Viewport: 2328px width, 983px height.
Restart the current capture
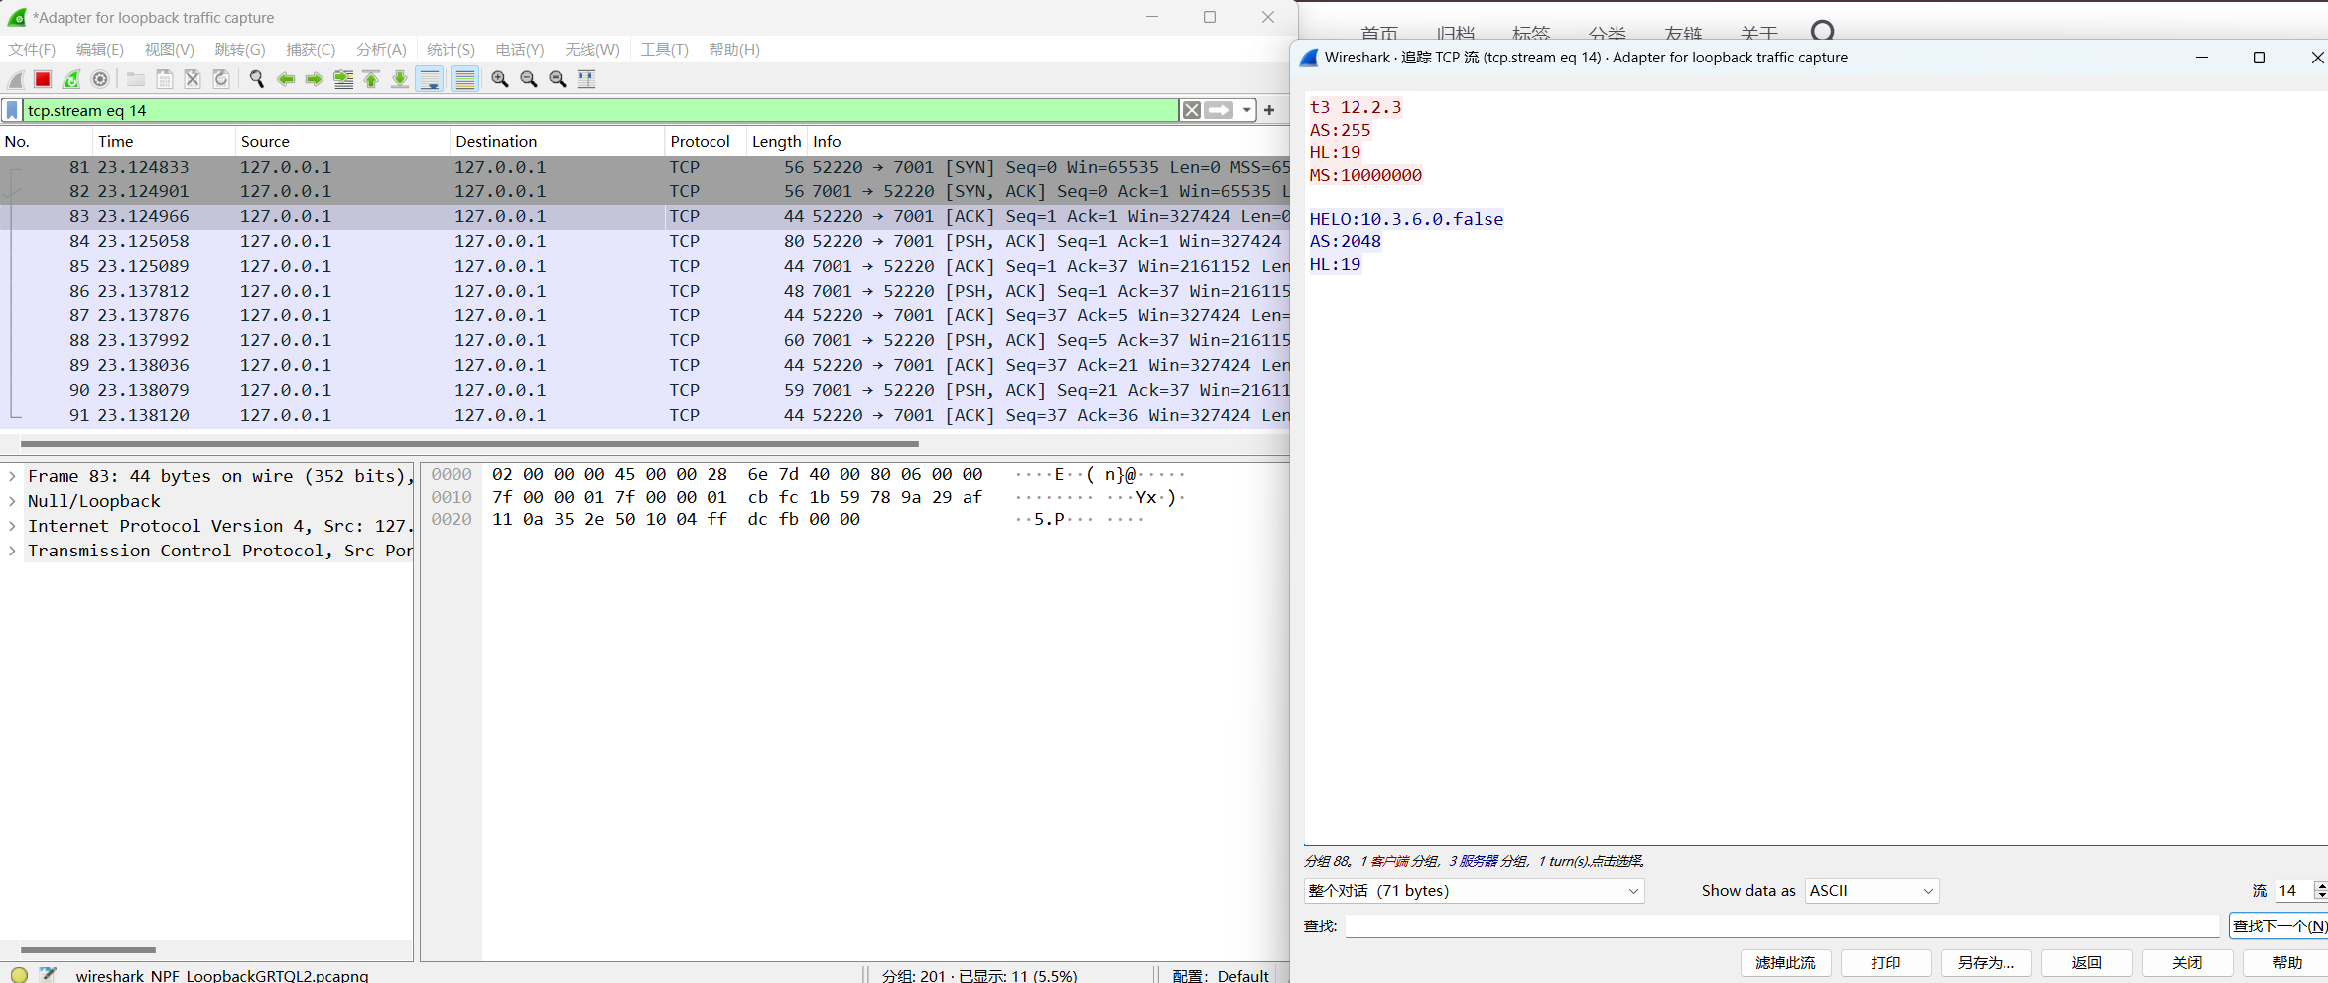tap(71, 79)
